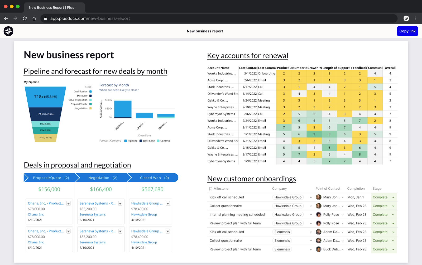Open the browser menu via the three-dot icon
422x265 pixels.
(416, 18)
